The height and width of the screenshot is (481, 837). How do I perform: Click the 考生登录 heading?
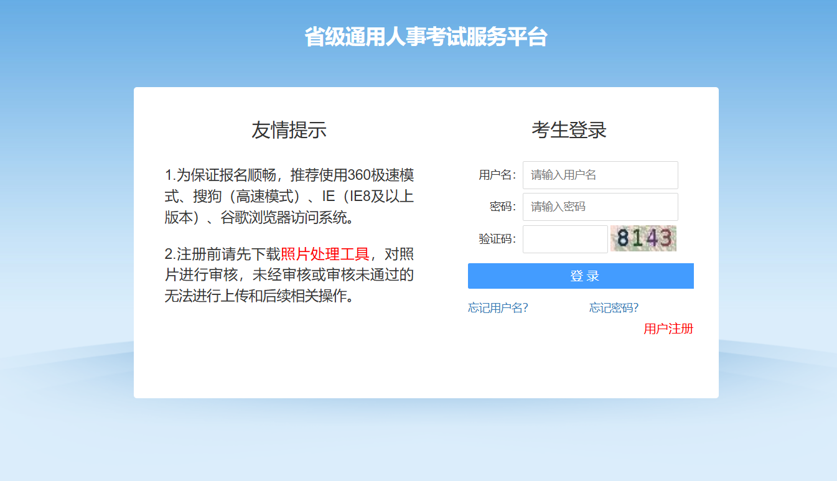[569, 130]
